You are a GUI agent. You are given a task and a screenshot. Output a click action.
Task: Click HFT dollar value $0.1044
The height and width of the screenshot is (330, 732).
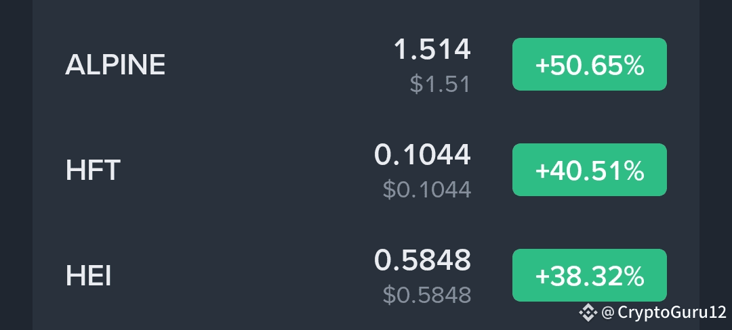pyautogui.click(x=427, y=189)
